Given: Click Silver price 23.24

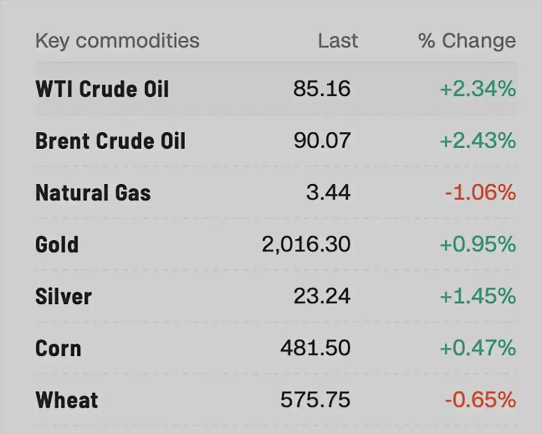Looking at the screenshot, I should [x=322, y=296].
